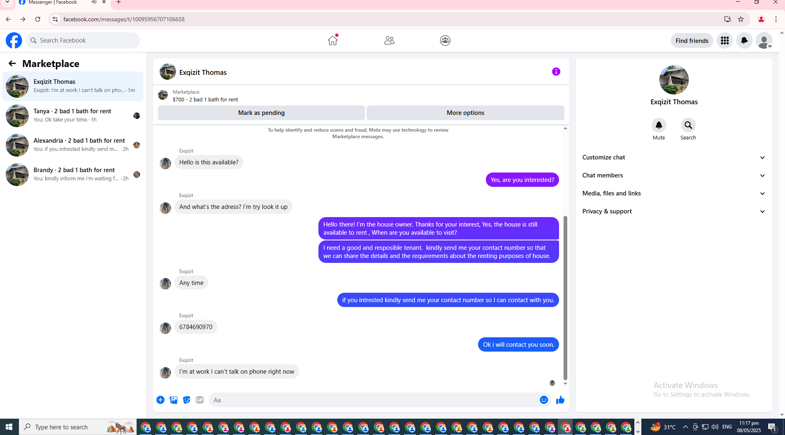Choose a GIF icon
The width and height of the screenshot is (785, 435).
coord(200,400)
